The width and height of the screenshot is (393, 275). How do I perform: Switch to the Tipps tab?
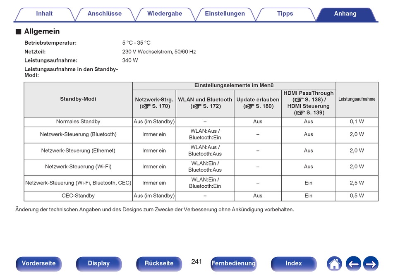(285, 14)
